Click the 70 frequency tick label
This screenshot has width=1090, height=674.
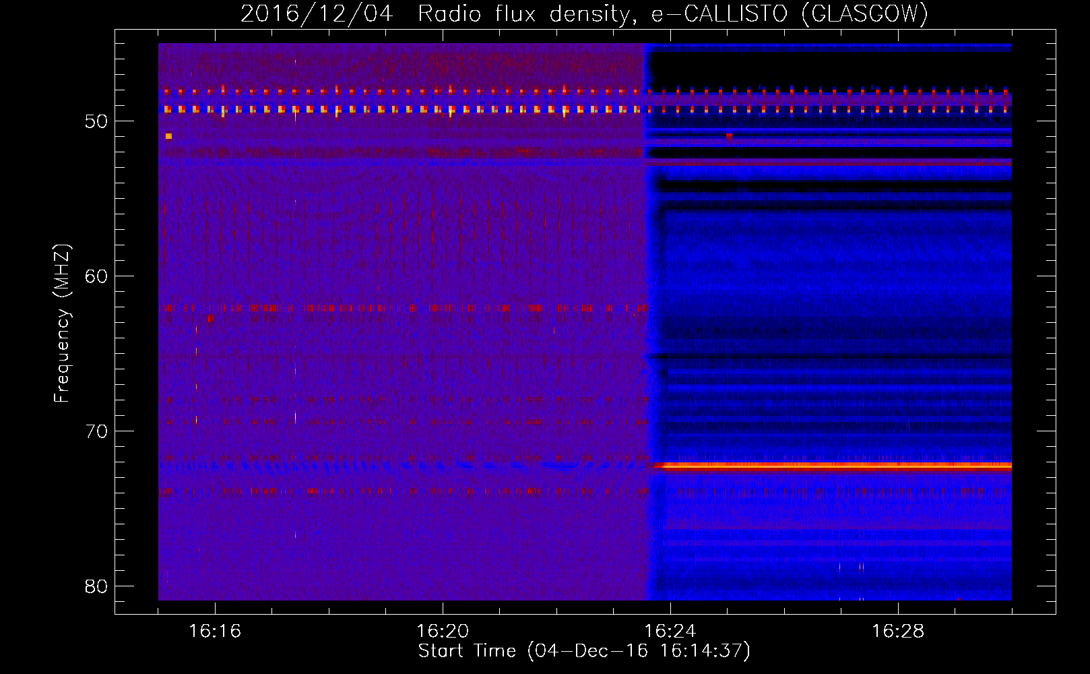pyautogui.click(x=96, y=431)
